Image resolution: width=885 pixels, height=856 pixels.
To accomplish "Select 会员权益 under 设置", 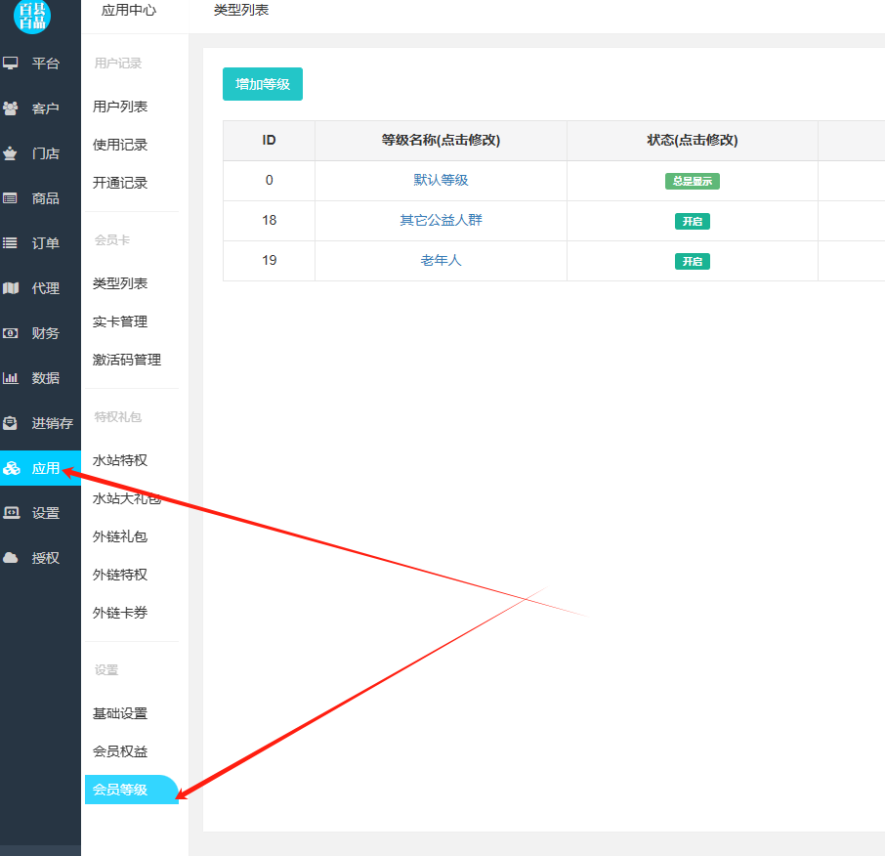I will coord(120,751).
